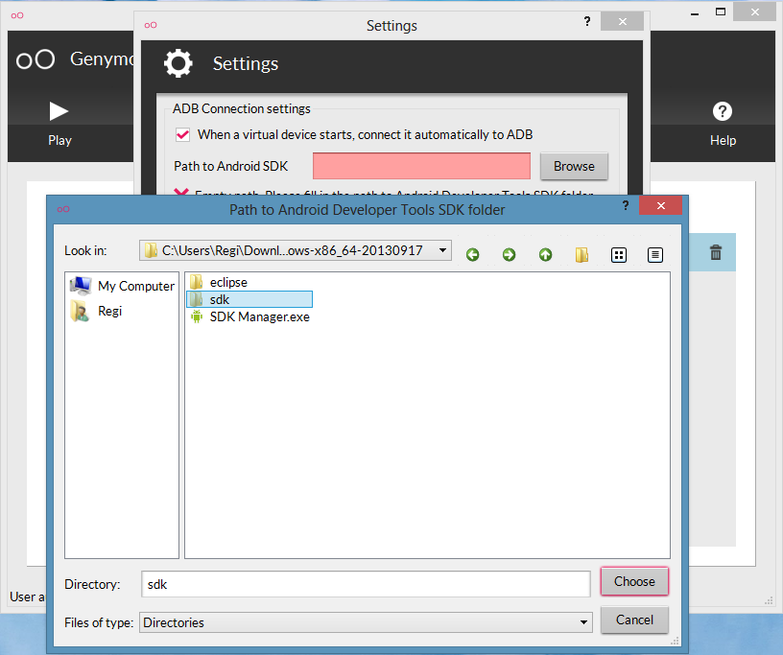Go back with the green left arrow

(x=472, y=255)
